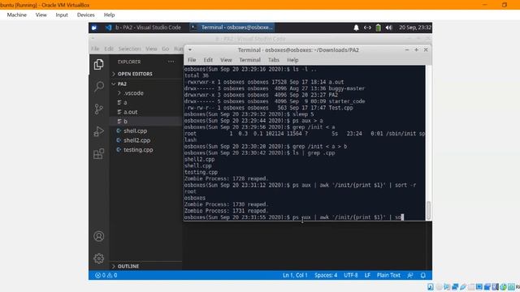Click Plain Text language mode
The width and height of the screenshot is (520, 292).
point(388,275)
